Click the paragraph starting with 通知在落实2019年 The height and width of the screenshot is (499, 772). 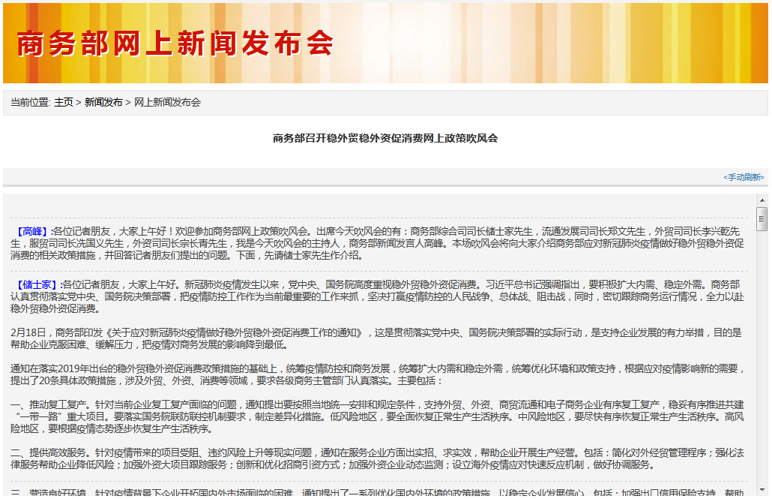point(375,374)
